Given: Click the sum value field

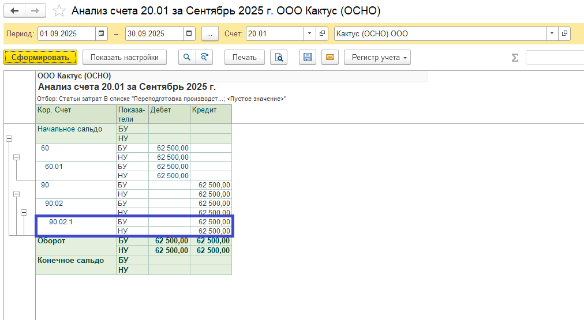Looking at the screenshot, I should pos(554,57).
